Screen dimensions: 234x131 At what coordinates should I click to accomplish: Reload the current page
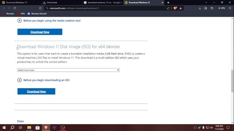[15, 8]
